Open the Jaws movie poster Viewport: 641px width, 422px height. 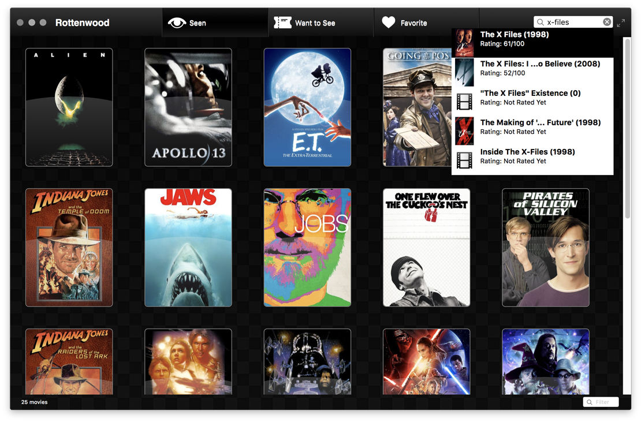pyautogui.click(x=188, y=248)
